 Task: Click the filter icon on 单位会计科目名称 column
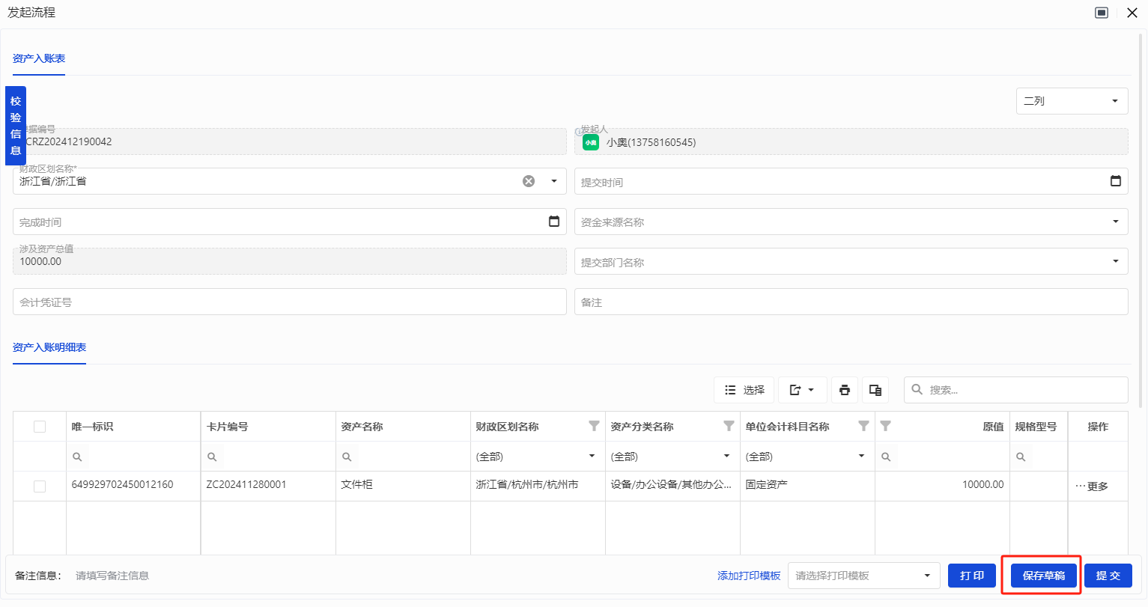863,426
